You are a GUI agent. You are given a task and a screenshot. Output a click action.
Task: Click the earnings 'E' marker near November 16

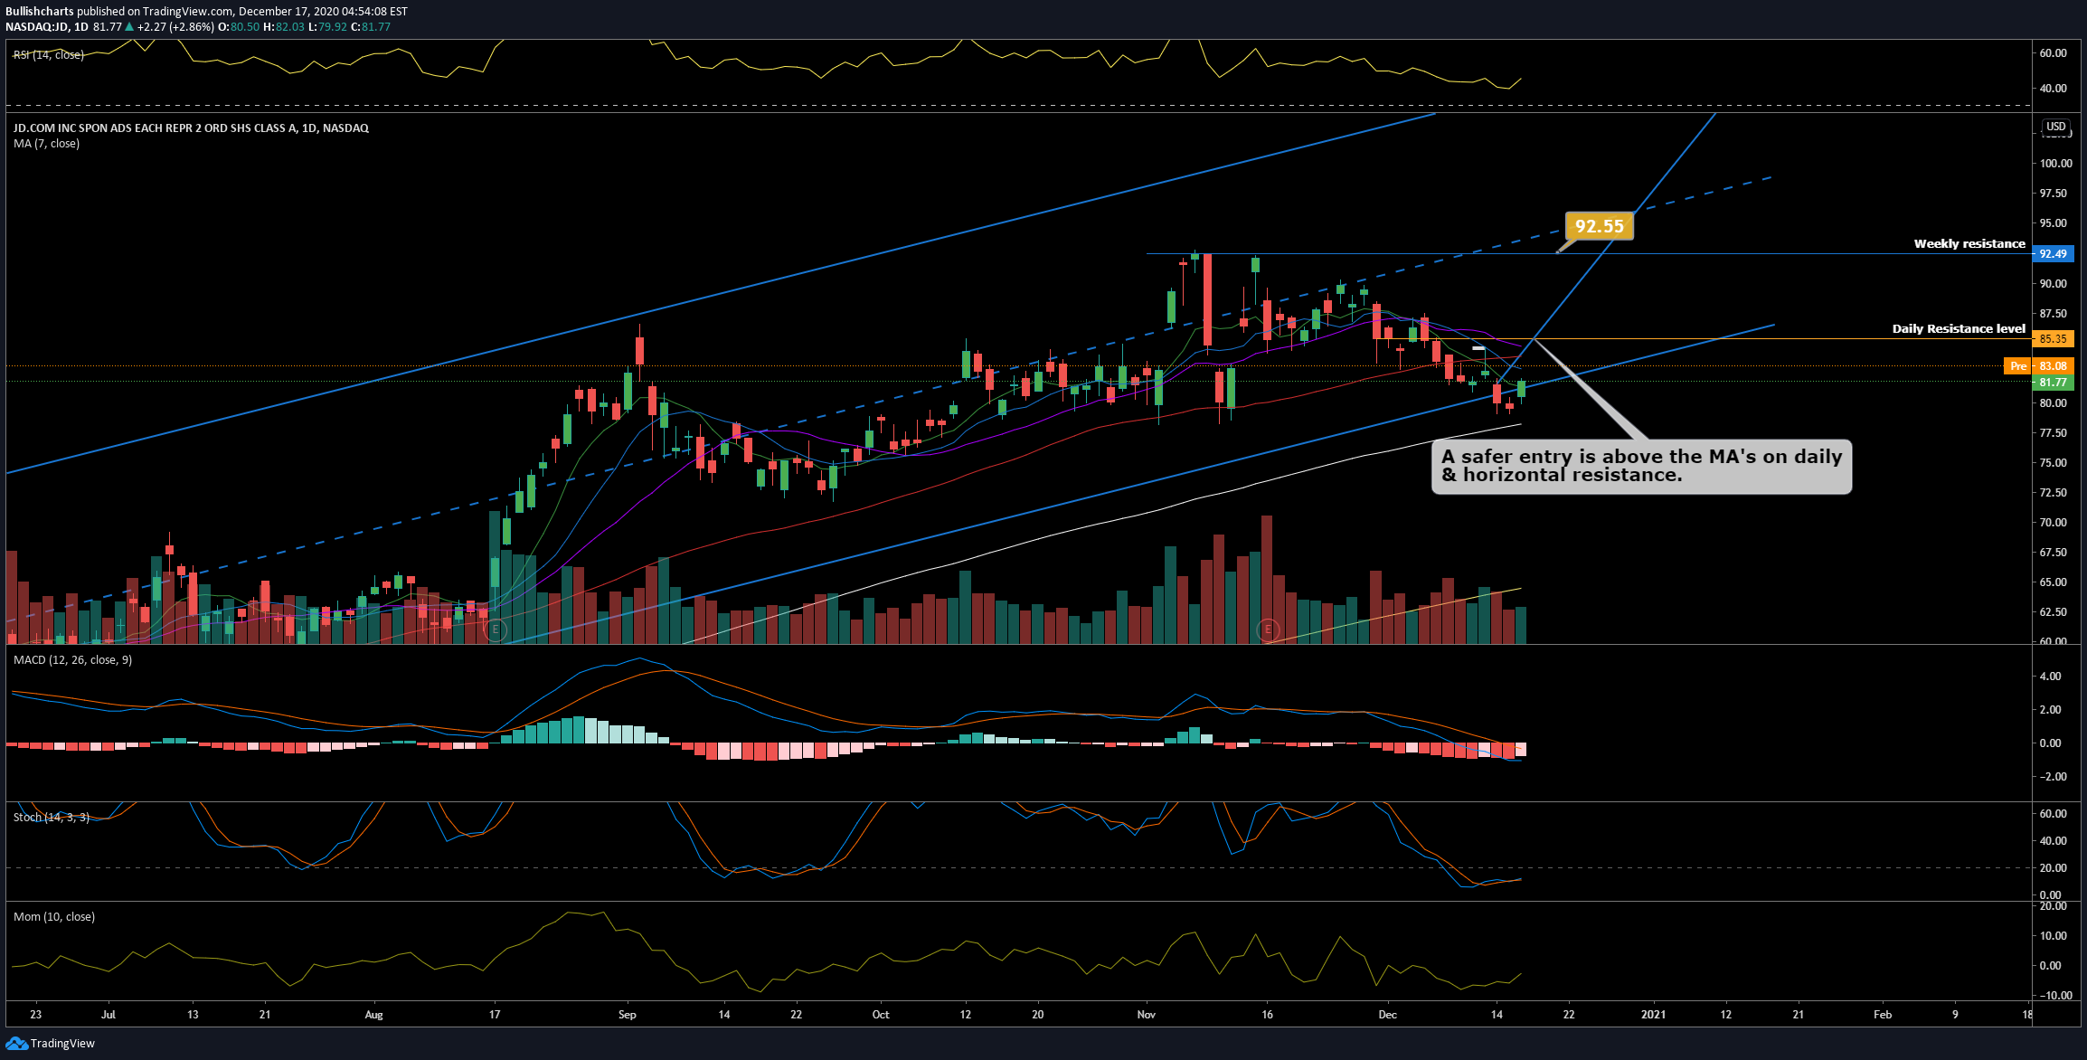pyautogui.click(x=1268, y=629)
